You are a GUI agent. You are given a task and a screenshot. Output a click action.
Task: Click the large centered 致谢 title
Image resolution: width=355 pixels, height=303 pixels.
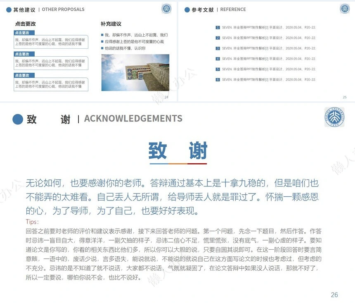click(x=178, y=150)
